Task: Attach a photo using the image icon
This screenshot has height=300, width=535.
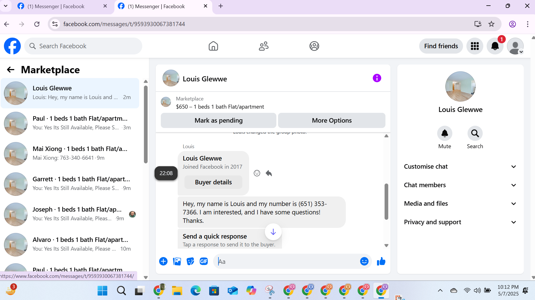Action: click(177, 262)
